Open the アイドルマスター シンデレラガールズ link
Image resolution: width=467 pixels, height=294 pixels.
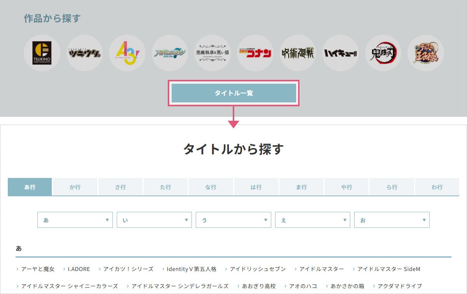click(180, 286)
